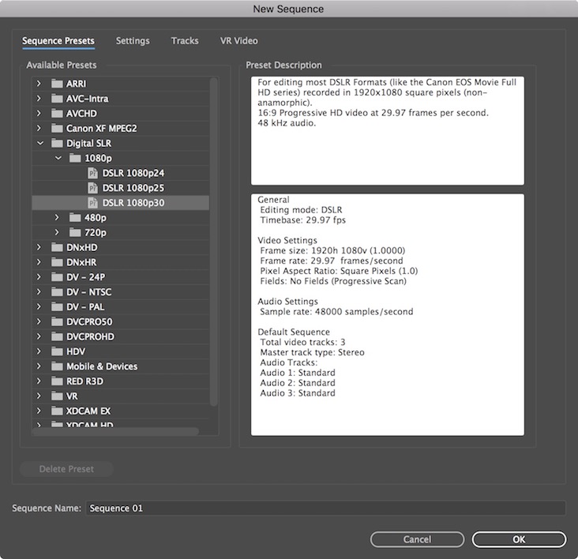Screen dimensions: 578x559
Task: Switch to the Sequence Presets tab
Action: click(x=58, y=41)
